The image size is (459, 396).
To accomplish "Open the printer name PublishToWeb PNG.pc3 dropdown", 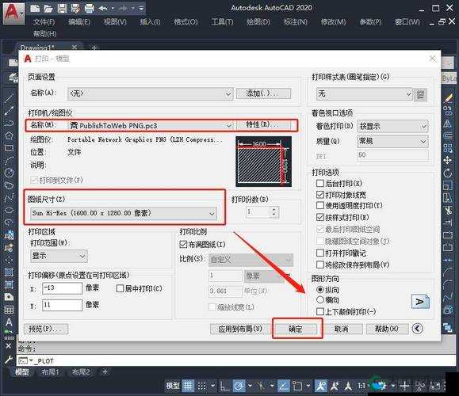I will tap(151, 126).
